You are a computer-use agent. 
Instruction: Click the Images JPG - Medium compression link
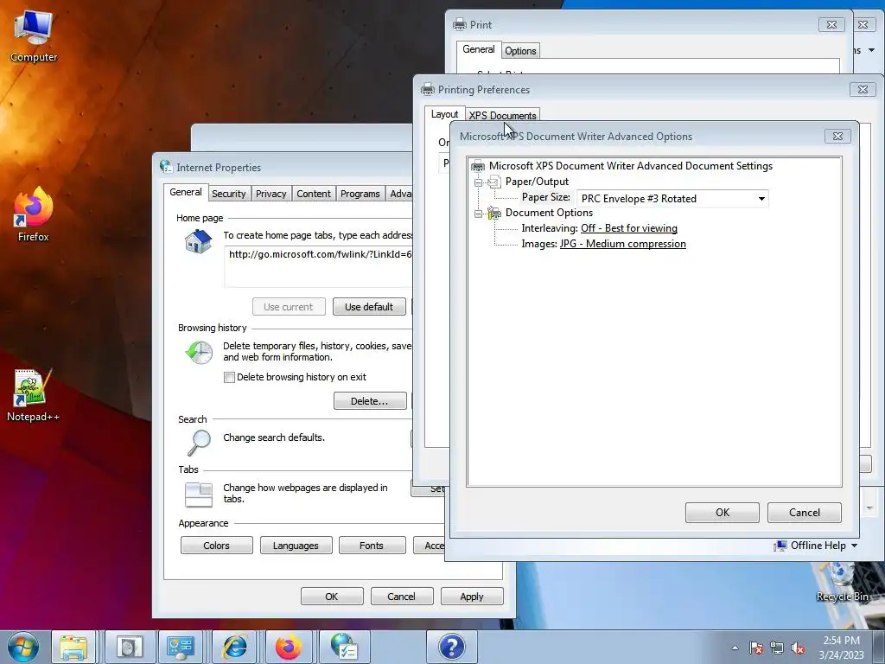click(x=622, y=244)
